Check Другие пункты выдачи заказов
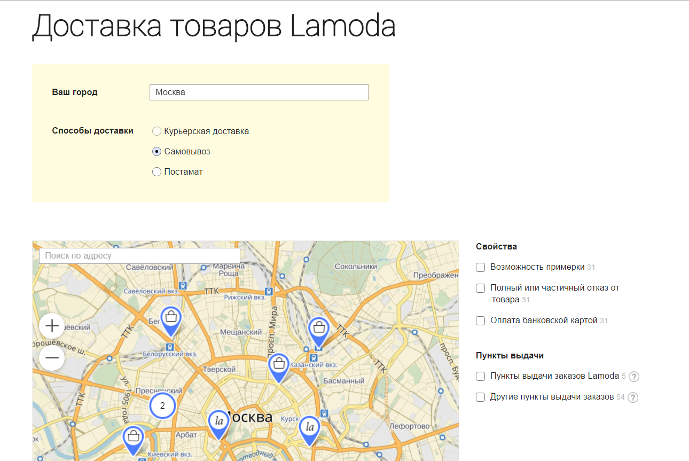 point(481,397)
